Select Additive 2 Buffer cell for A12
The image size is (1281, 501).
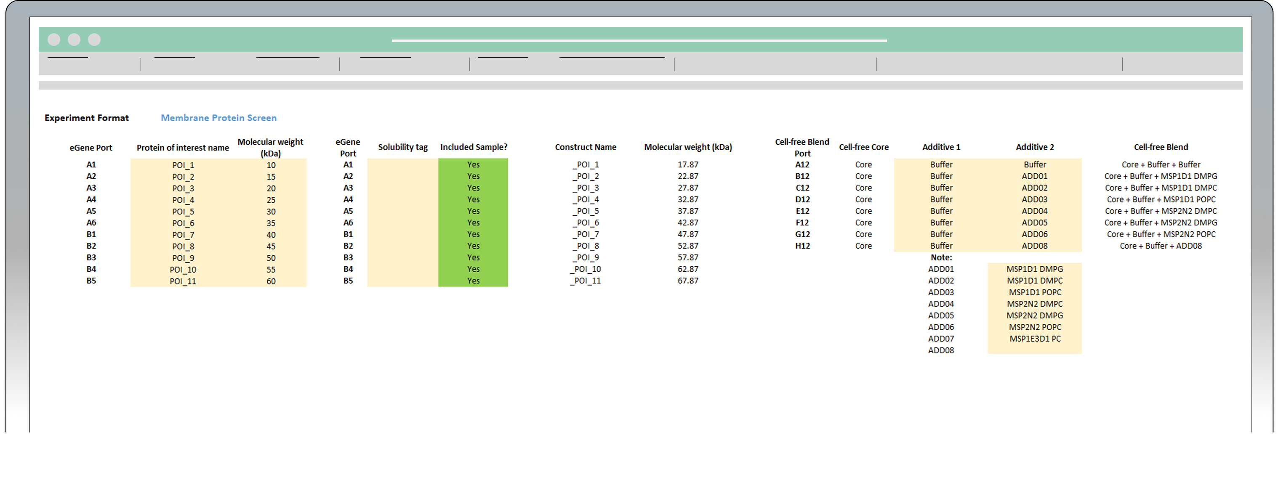tap(1034, 164)
